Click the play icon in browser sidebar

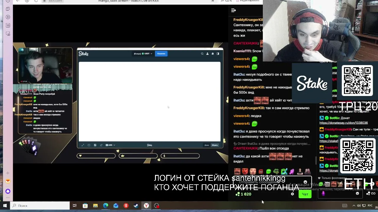pyautogui.click(x=8, y=17)
